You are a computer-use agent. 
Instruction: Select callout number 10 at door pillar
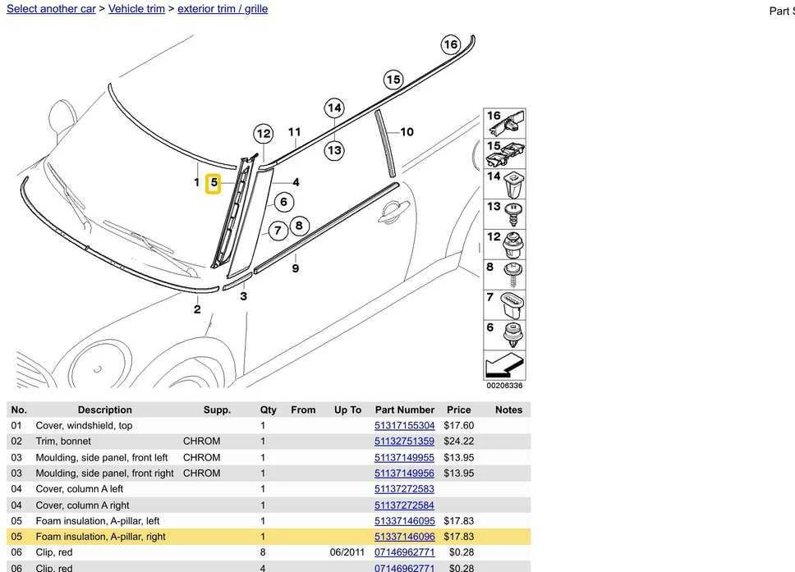tap(407, 132)
